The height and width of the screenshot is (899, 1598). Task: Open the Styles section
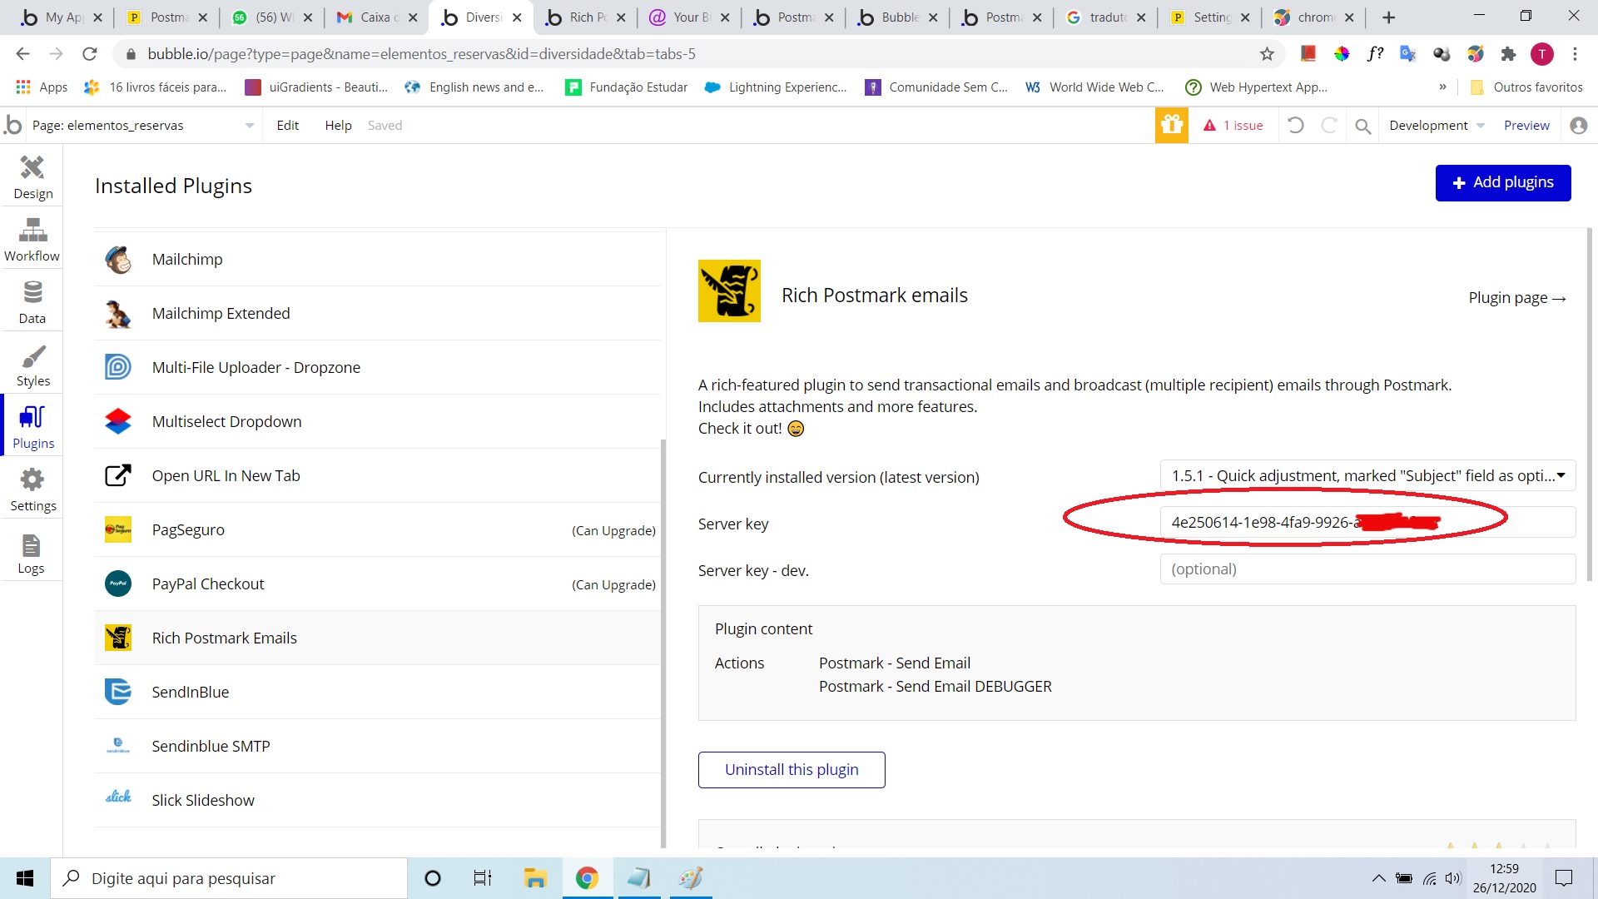32,365
